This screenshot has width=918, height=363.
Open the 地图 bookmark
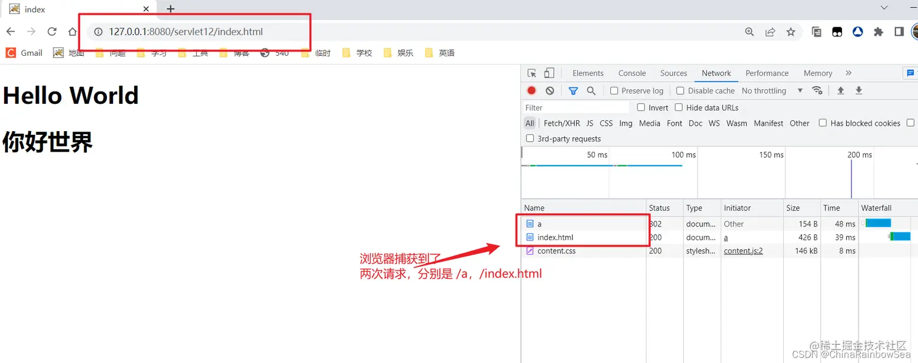pyautogui.click(x=69, y=53)
